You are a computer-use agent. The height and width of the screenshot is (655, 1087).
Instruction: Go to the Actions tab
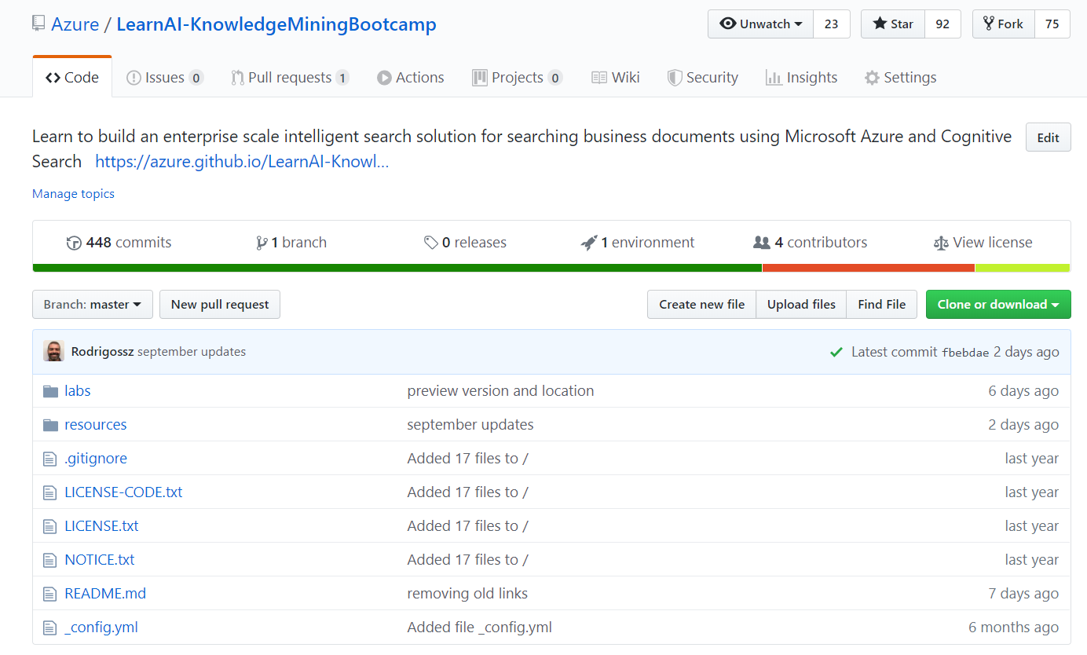coord(410,78)
